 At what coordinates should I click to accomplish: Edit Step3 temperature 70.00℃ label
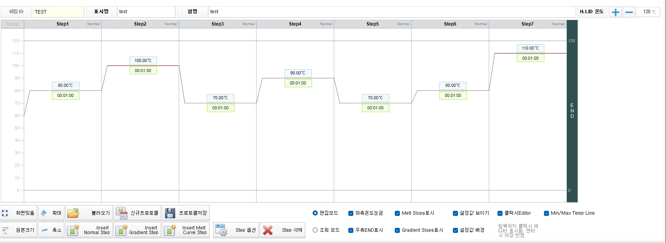click(220, 98)
